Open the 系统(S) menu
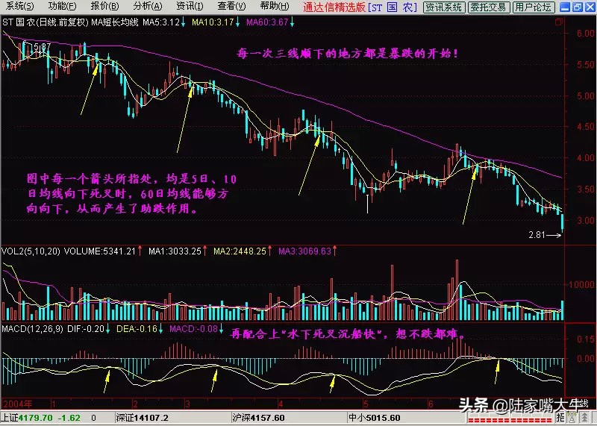597x426 pixels. tap(20, 6)
